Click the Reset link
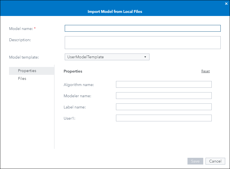This screenshot has width=230, height=169. (x=205, y=71)
